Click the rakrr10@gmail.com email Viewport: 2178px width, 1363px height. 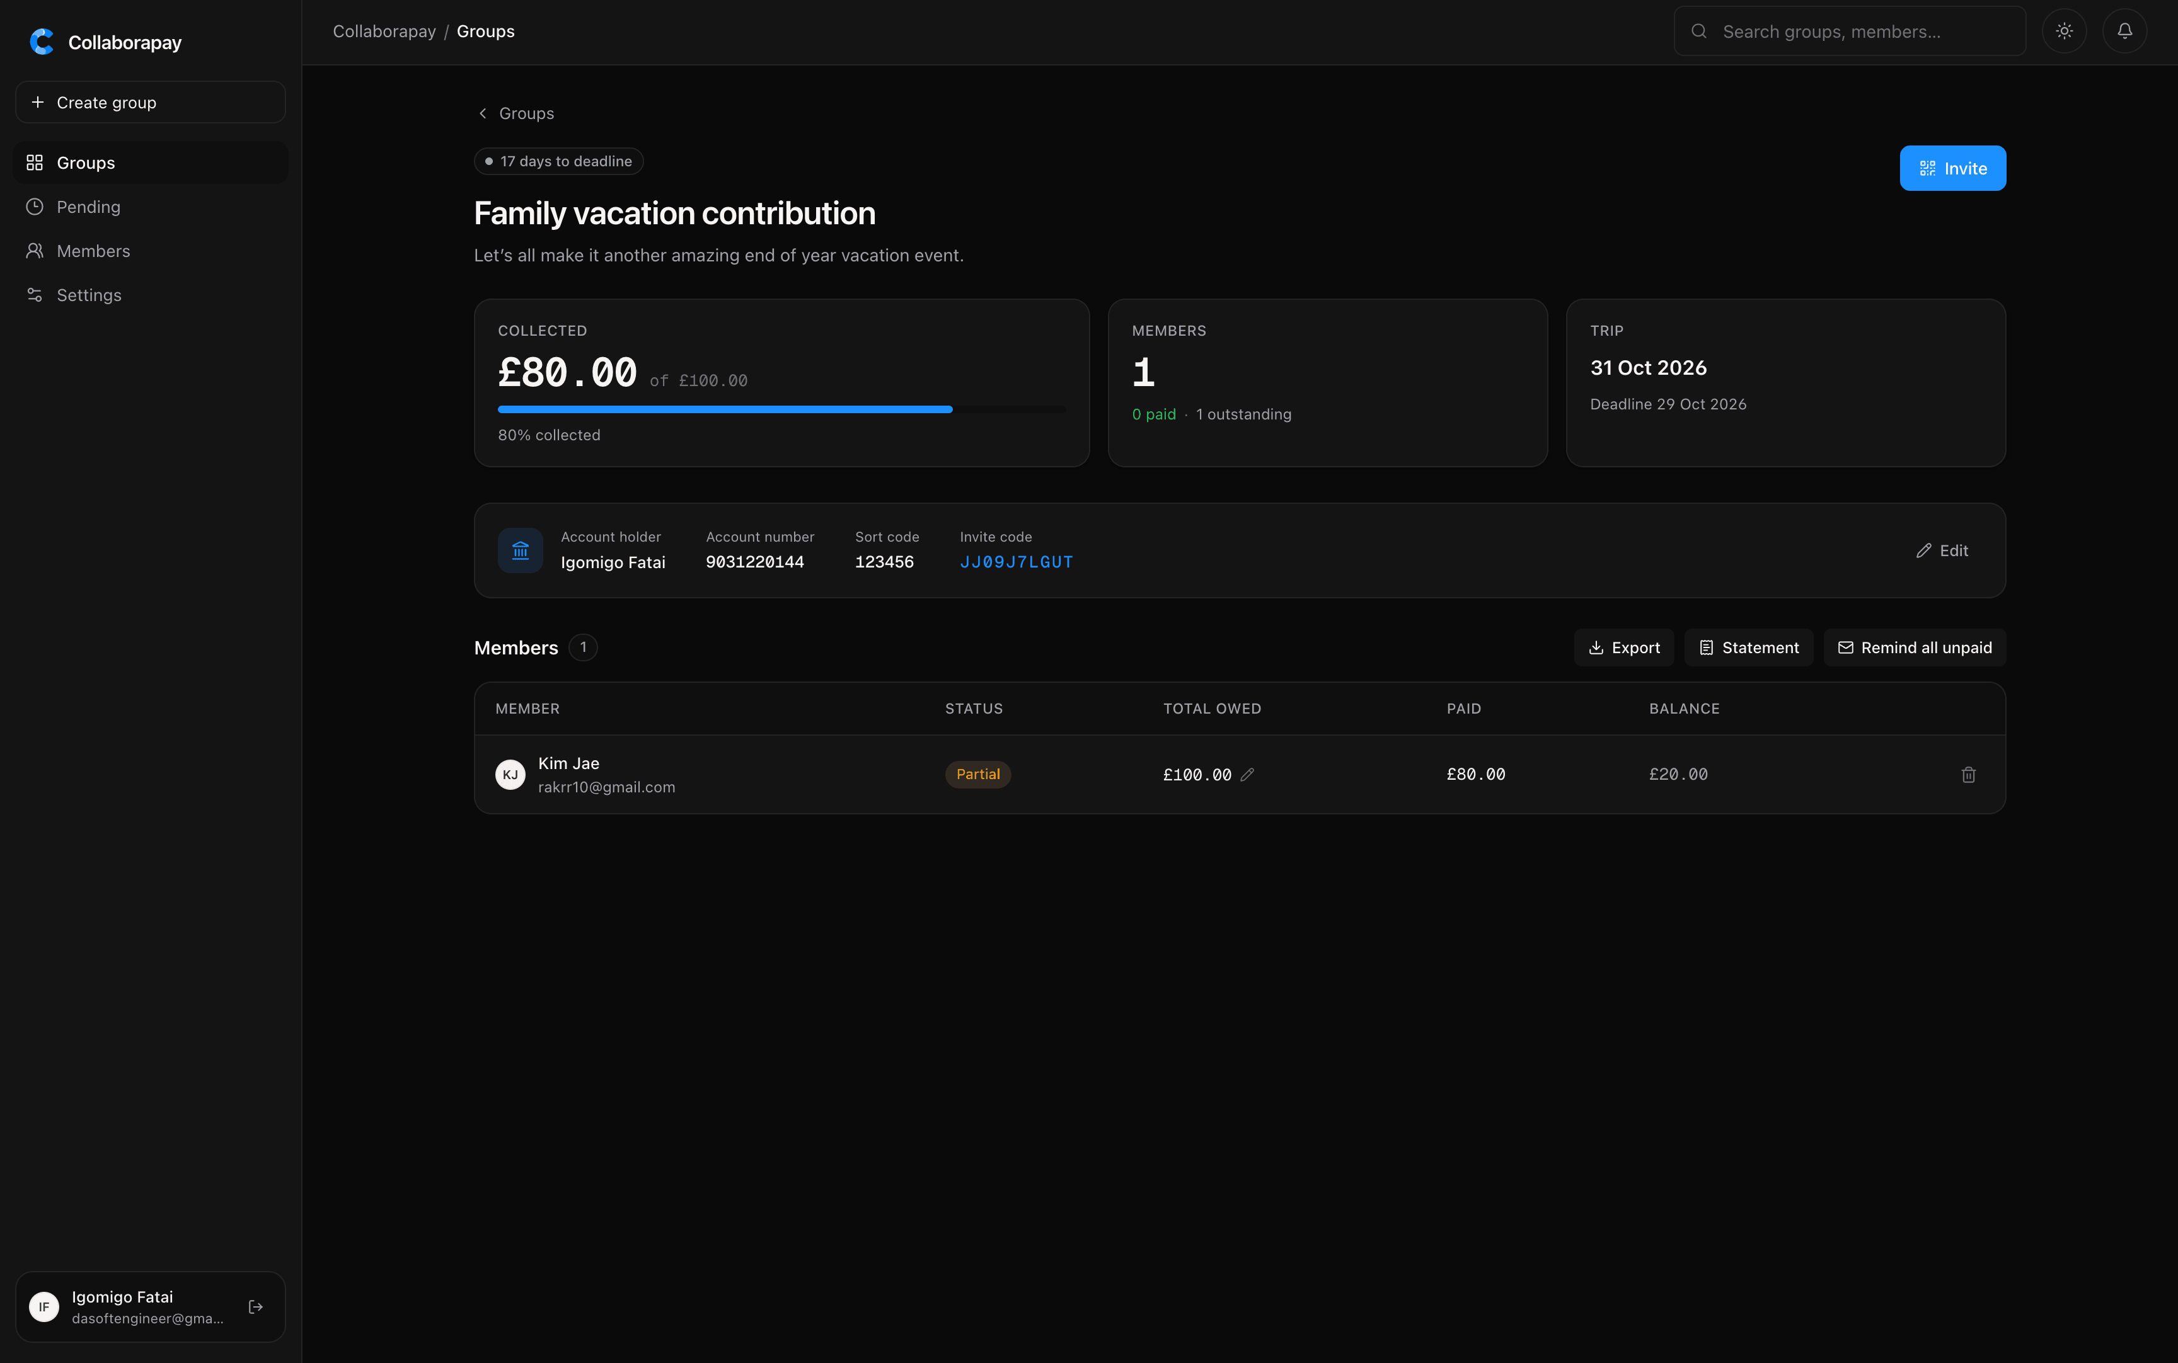pos(607,788)
